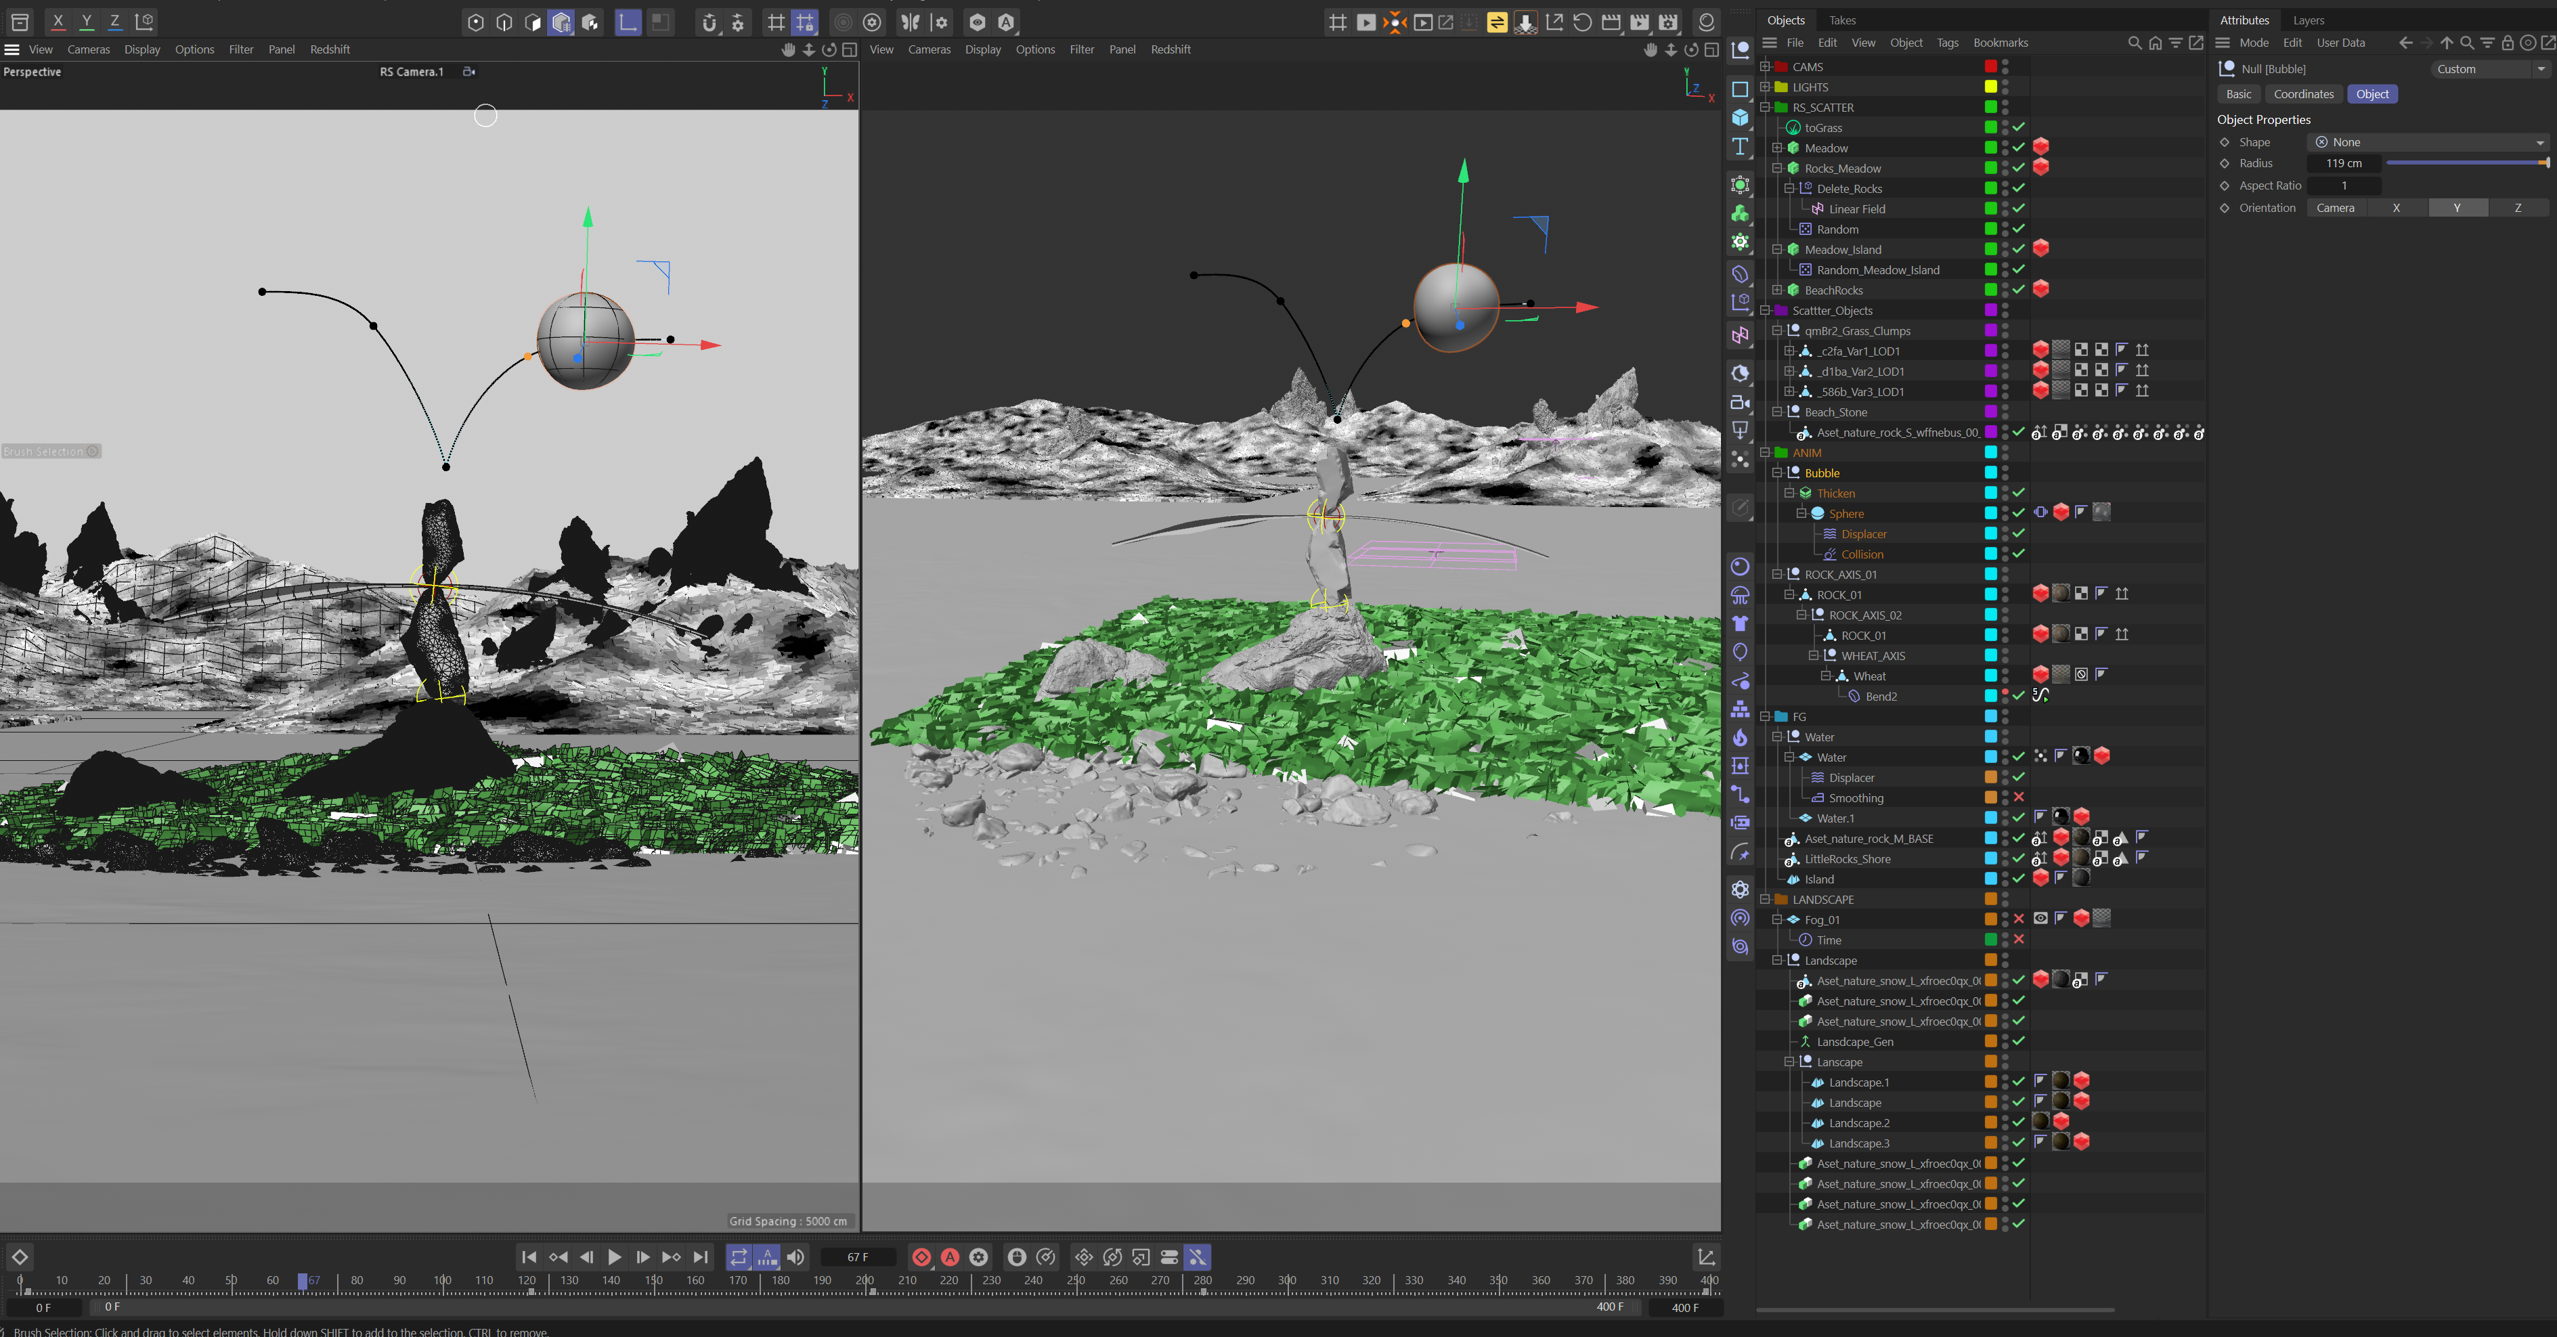The height and width of the screenshot is (1337, 2557).
Task: Click the current frame field showing 67 F
Action: 858,1256
